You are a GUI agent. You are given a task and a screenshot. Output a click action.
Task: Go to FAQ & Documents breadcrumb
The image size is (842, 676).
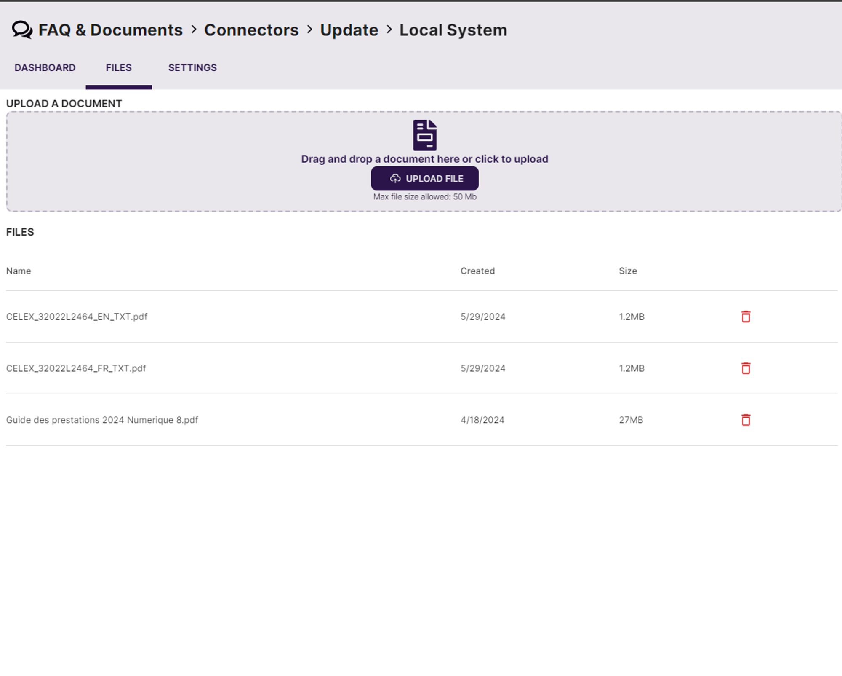111,30
